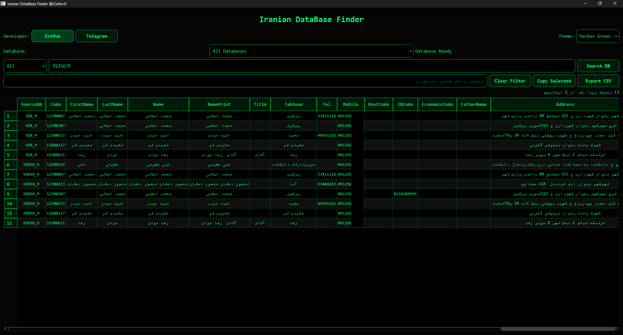Expand the All search field selector
The image size is (623, 335).
(x=25, y=66)
